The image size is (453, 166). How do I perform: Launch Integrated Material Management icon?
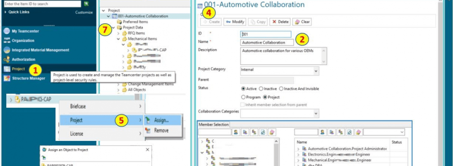[x=7, y=50]
